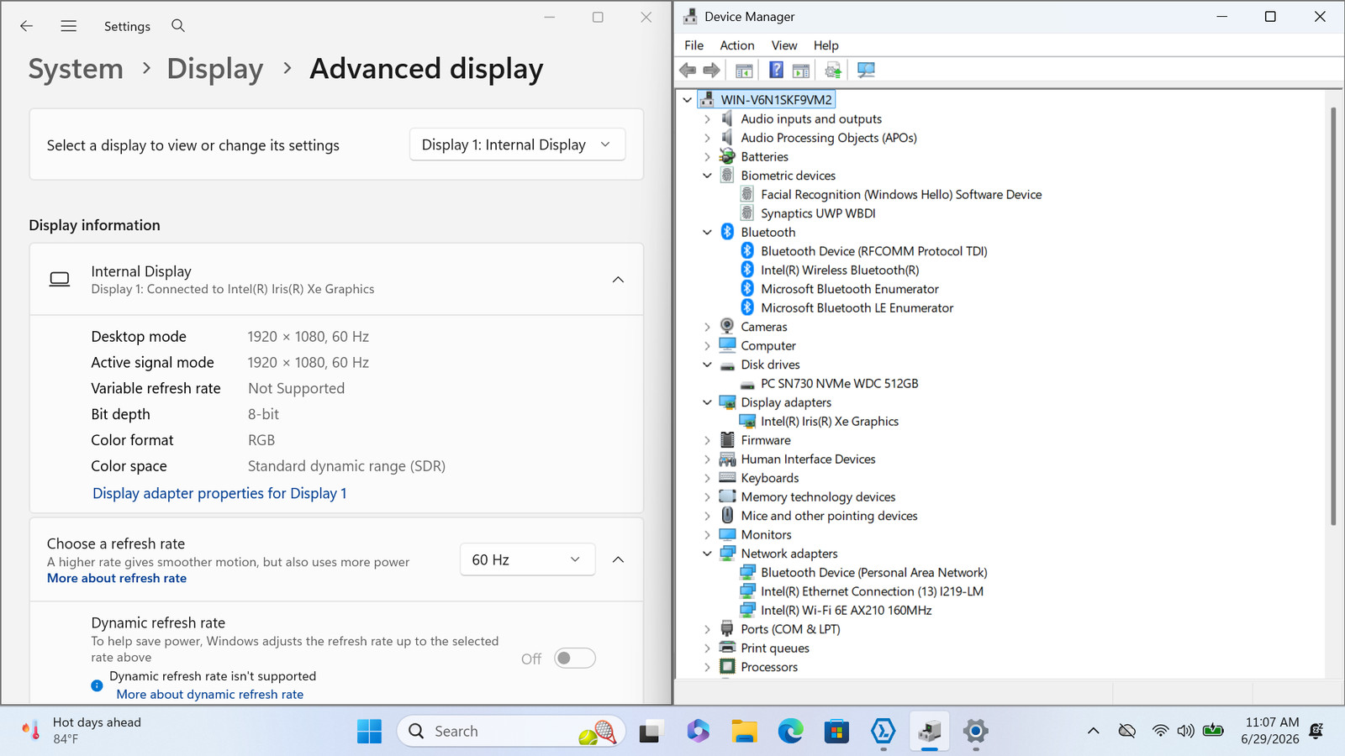Open the View menu in Device Manager
The image size is (1345, 756).
pyautogui.click(x=784, y=45)
